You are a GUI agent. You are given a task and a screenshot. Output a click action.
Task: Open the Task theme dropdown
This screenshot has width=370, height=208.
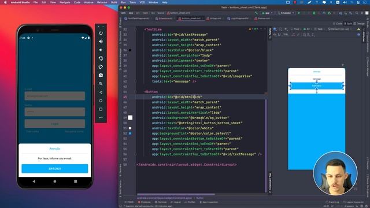point(320,29)
